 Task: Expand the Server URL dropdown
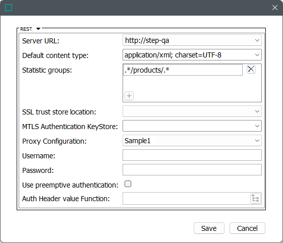(257, 40)
